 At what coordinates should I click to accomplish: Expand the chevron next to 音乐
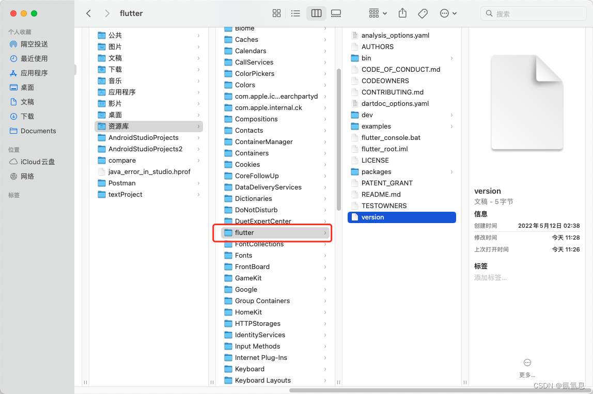point(198,81)
